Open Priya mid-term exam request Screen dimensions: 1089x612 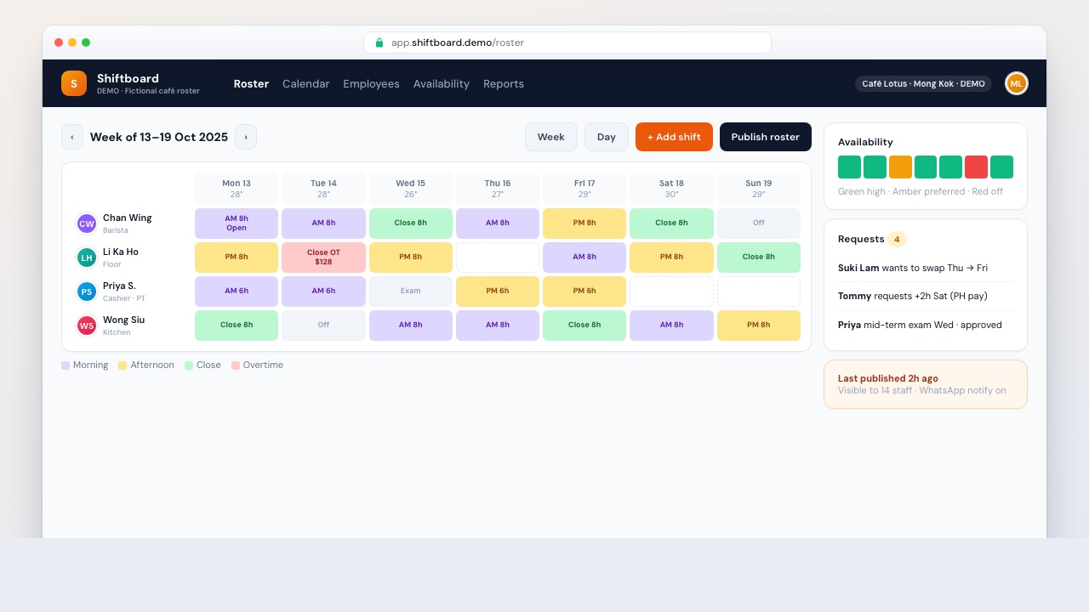point(926,325)
